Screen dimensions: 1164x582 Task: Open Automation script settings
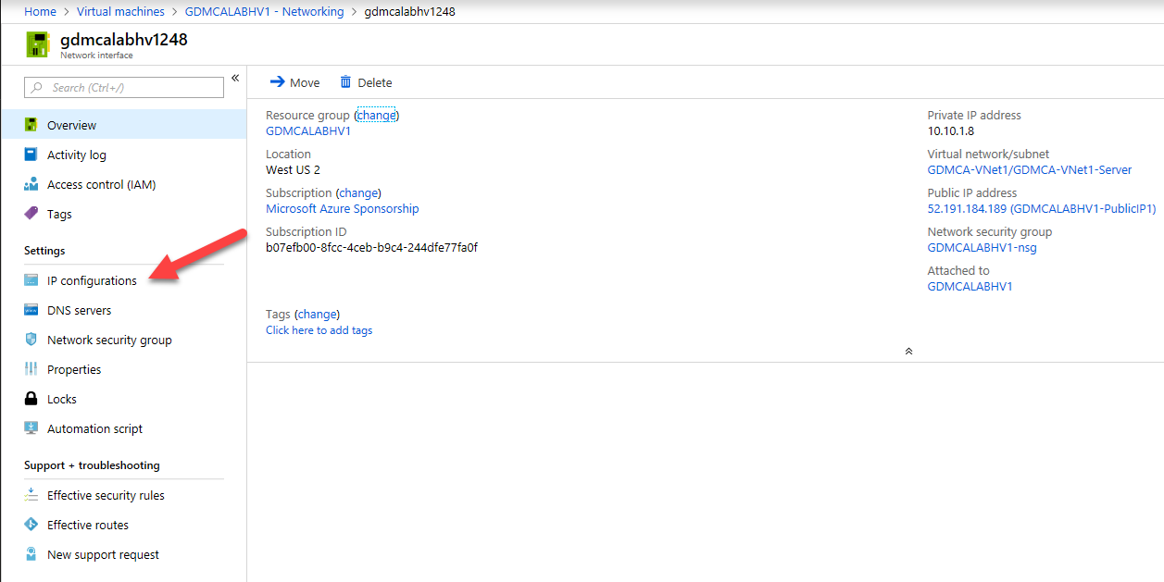coord(123,428)
